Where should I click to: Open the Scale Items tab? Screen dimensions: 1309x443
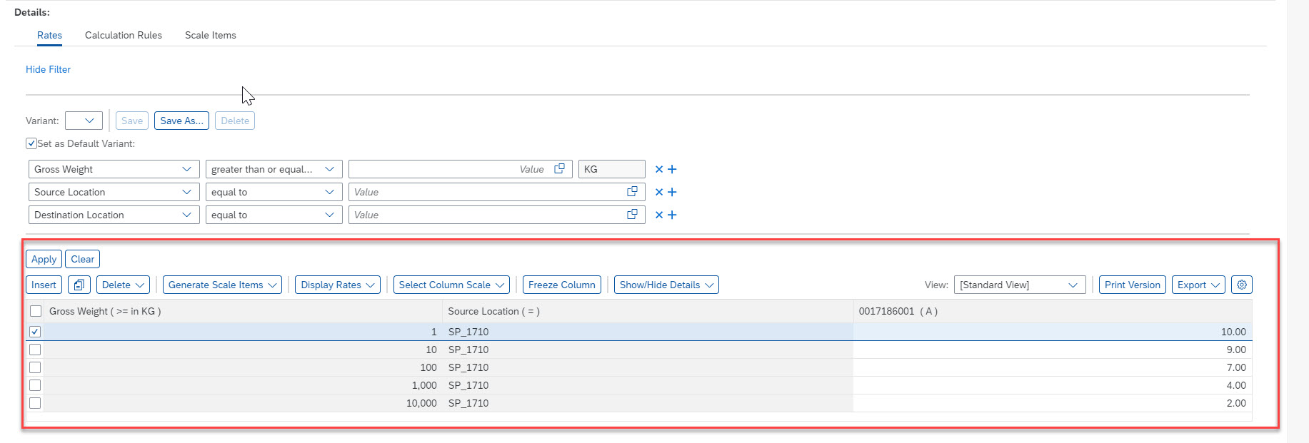point(210,35)
